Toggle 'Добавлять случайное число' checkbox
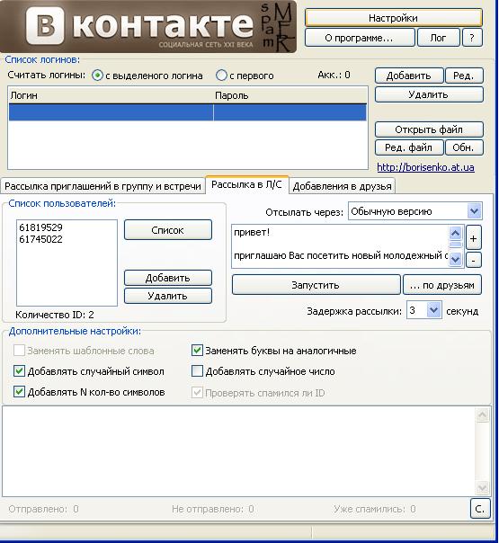Image resolution: width=499 pixels, height=543 pixels. tap(197, 371)
